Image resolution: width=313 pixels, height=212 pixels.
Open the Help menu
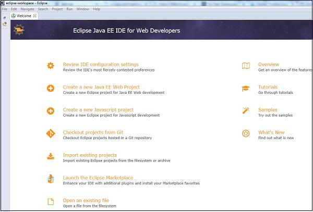click(x=97, y=9)
